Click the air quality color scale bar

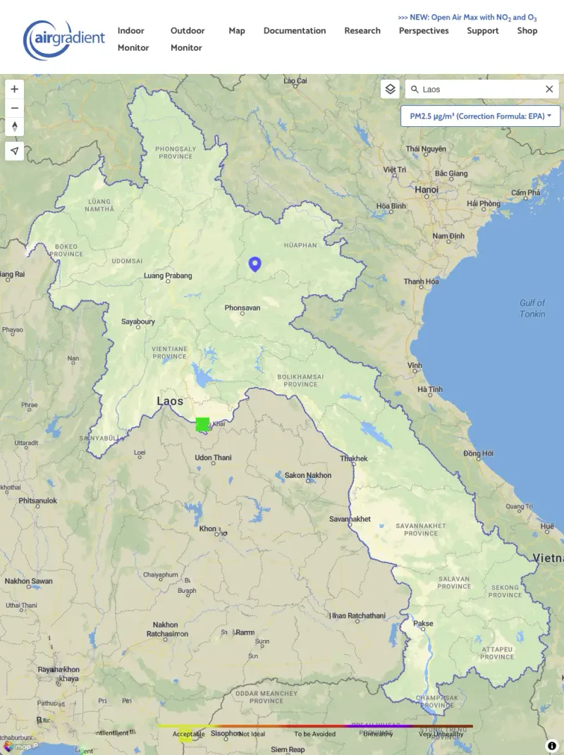coord(315,725)
